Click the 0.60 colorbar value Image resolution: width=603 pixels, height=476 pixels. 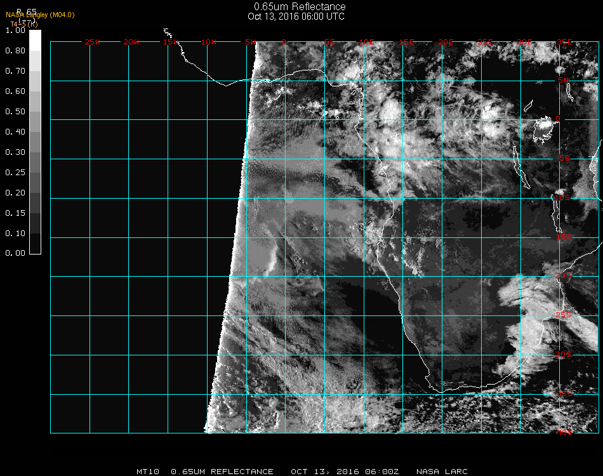pyautogui.click(x=15, y=91)
